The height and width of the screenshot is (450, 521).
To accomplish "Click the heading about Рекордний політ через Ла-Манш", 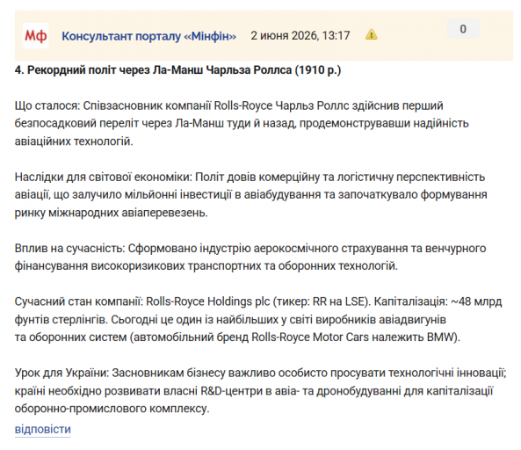I will 177,70.
